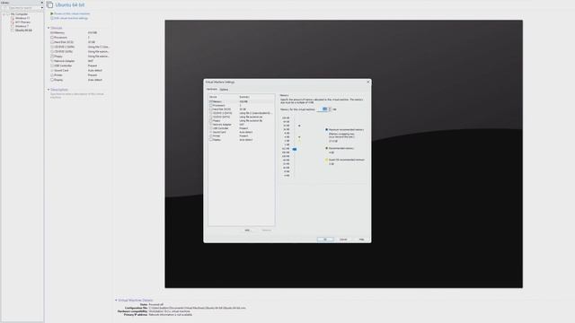Collapse the Devices section
The width and height of the screenshot is (575, 323).
pyautogui.click(x=49, y=28)
